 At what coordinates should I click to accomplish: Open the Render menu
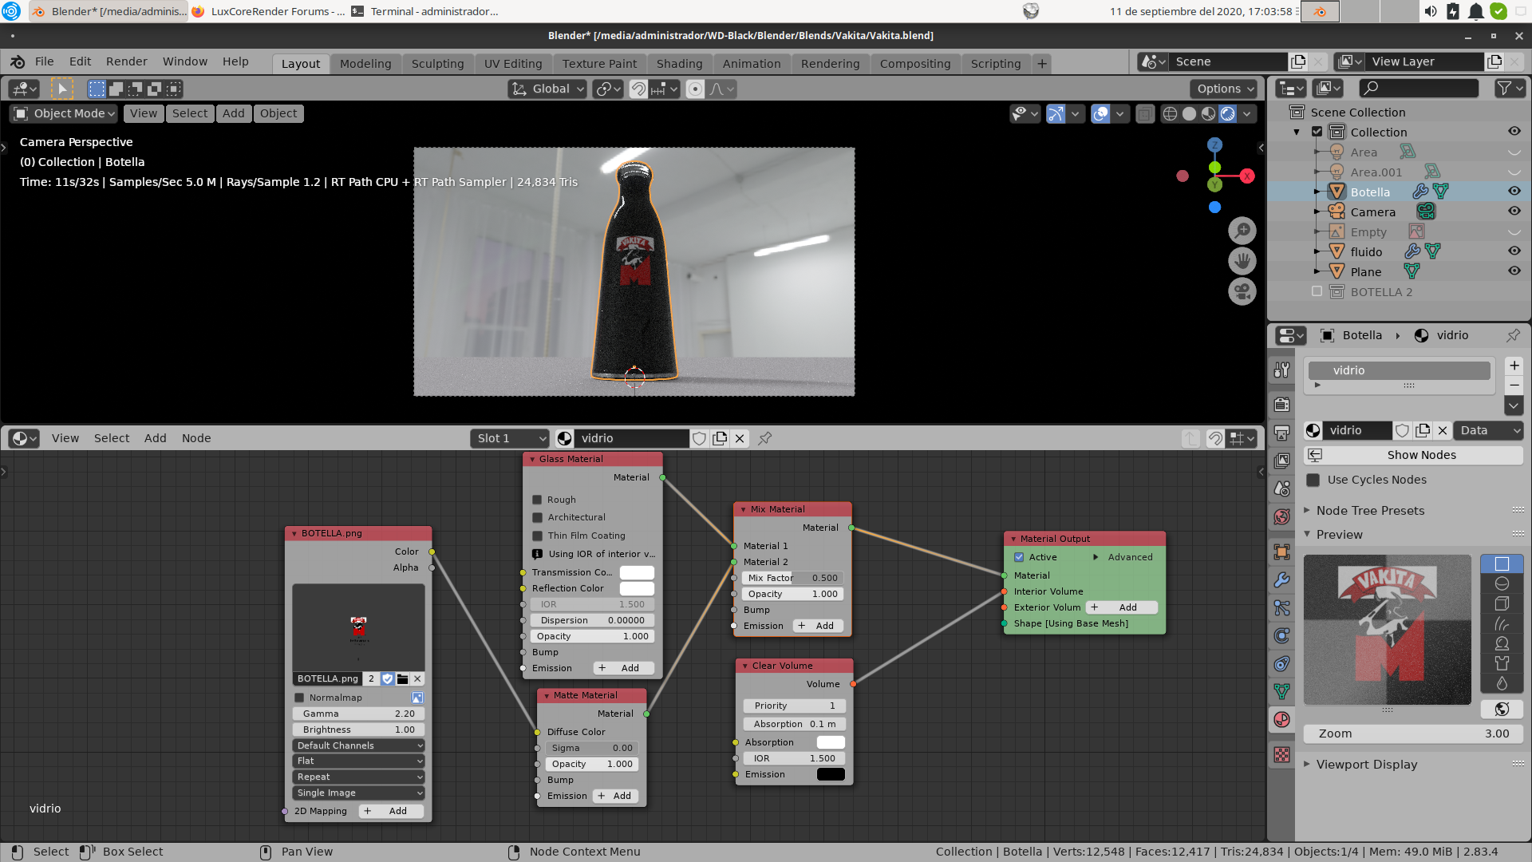click(x=126, y=61)
